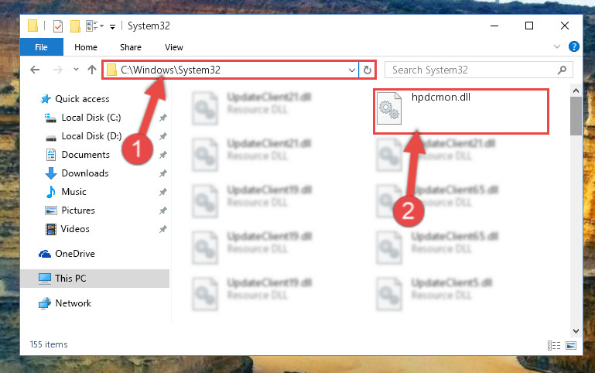
Task: Click the search magnifier icon
Action: pyautogui.click(x=562, y=70)
